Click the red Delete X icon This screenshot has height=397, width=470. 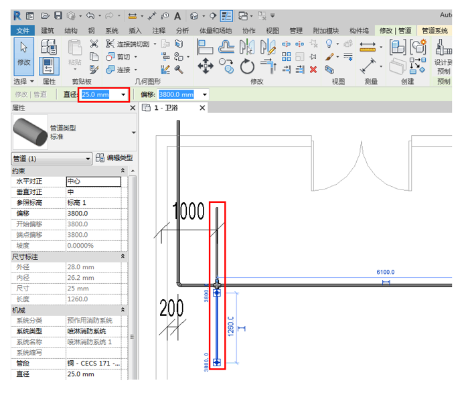point(313,70)
